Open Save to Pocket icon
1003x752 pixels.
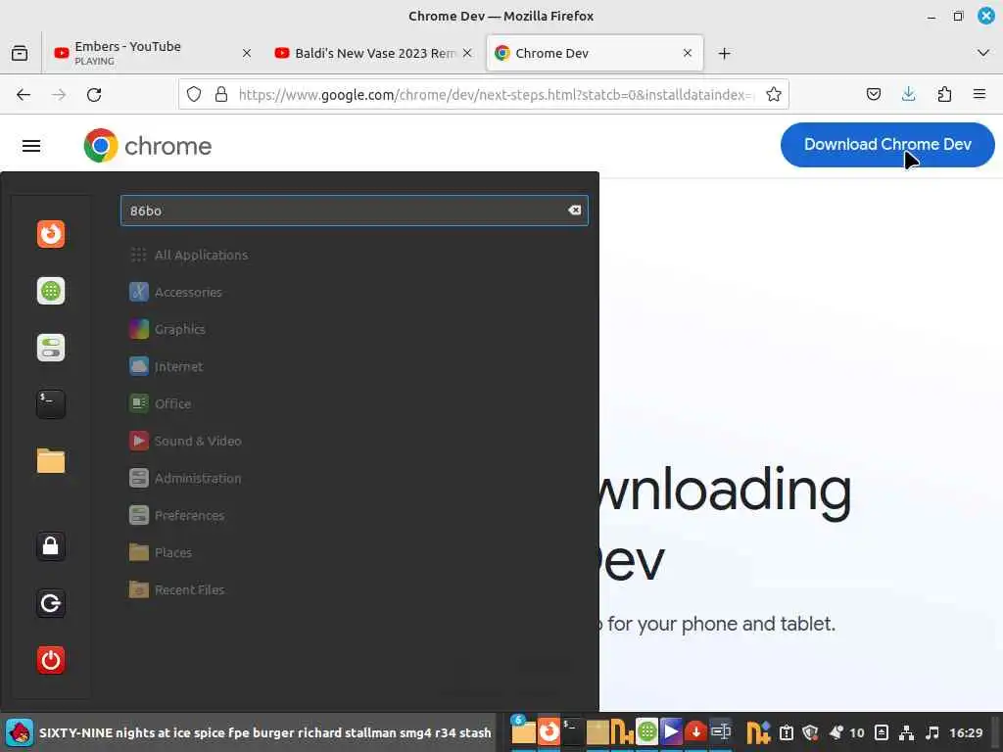873,95
